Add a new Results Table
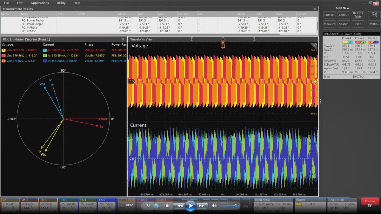The width and height of the screenshot is (381, 214). [358, 15]
